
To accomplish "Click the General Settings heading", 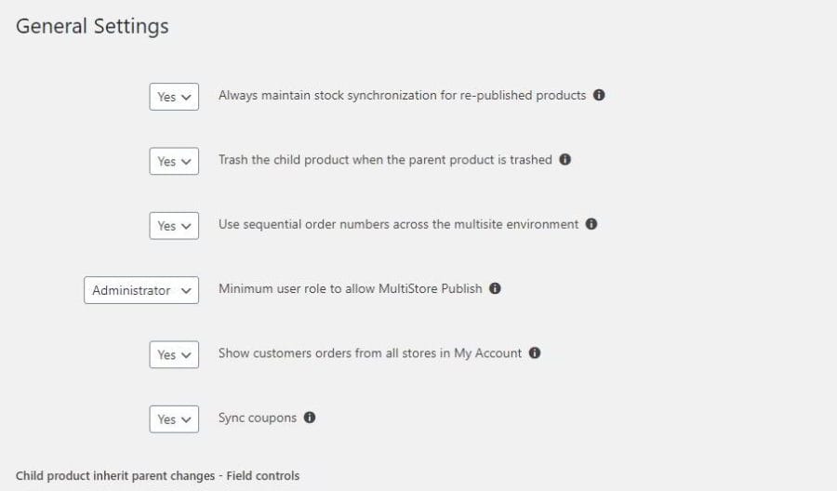I will point(92,26).
